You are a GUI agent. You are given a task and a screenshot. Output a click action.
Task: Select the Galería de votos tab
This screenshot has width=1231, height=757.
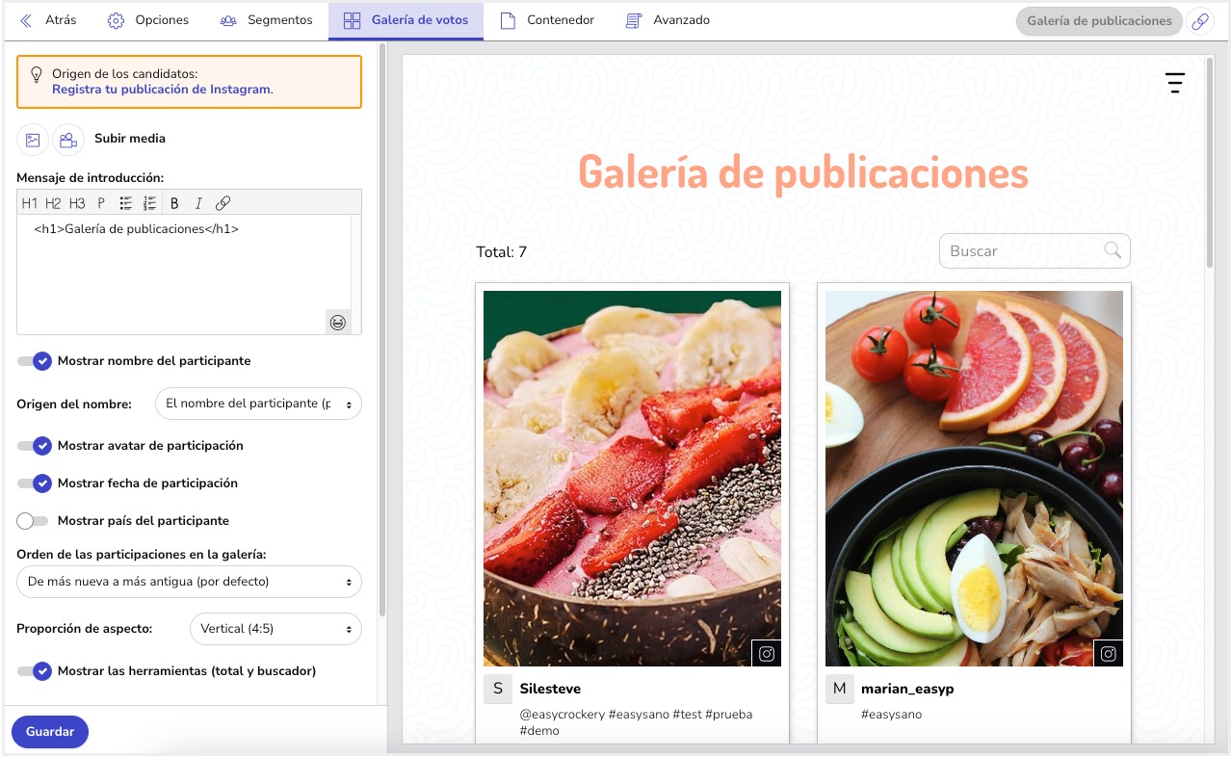(x=406, y=20)
